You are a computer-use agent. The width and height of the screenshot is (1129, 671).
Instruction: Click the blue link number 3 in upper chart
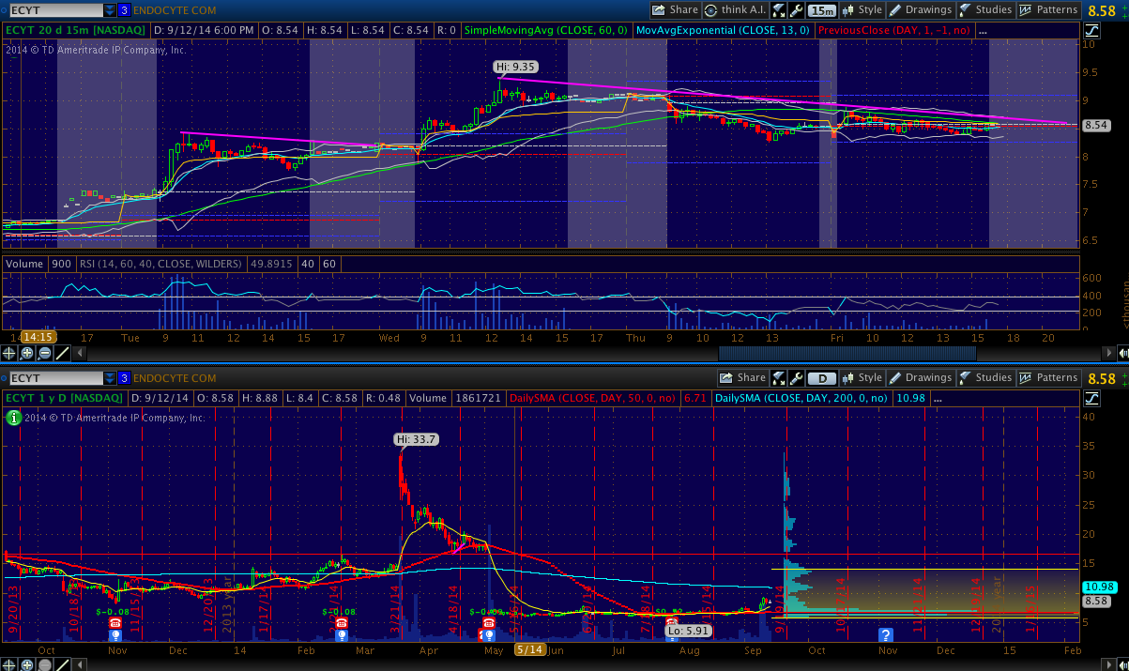pyautogui.click(x=124, y=10)
